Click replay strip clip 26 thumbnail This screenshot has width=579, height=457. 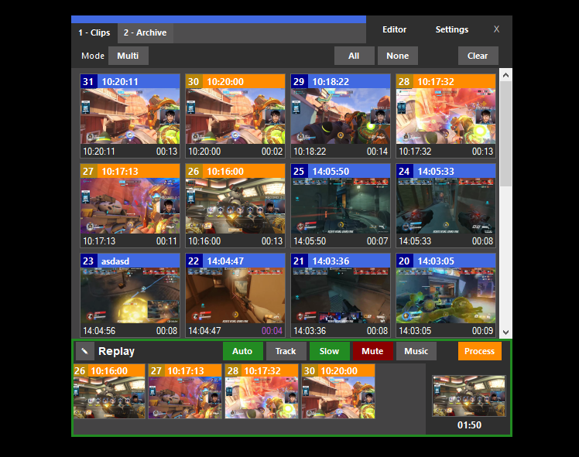[x=109, y=397]
